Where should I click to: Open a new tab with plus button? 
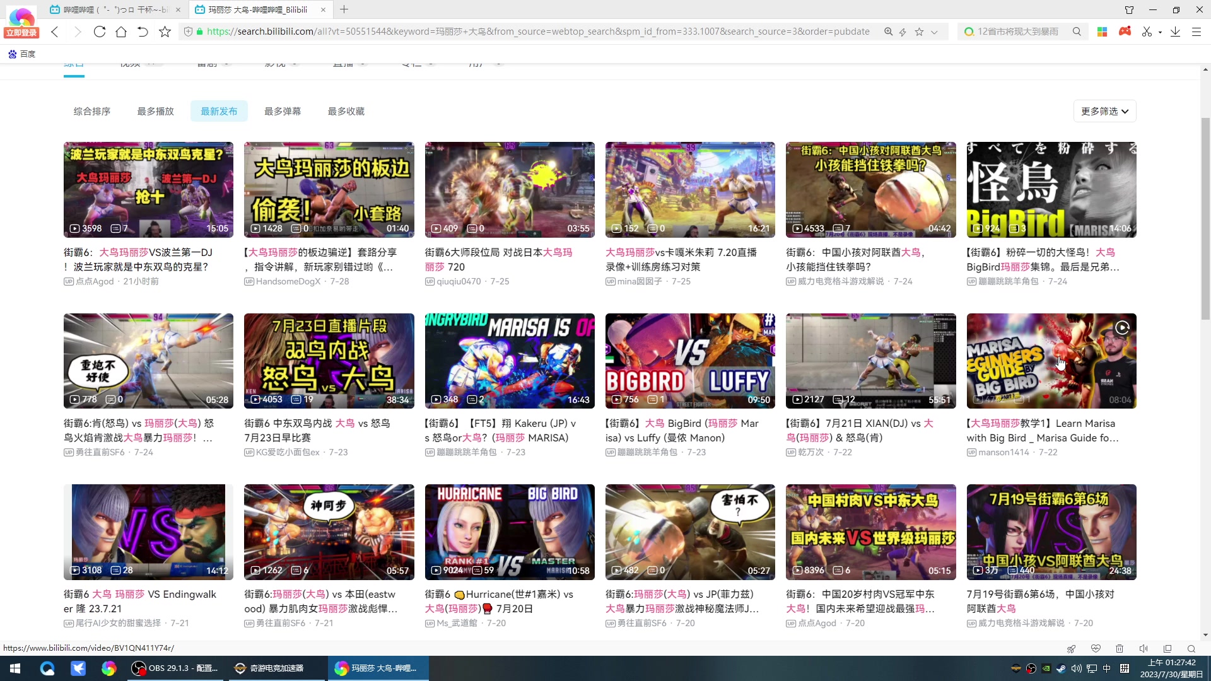[x=344, y=9]
